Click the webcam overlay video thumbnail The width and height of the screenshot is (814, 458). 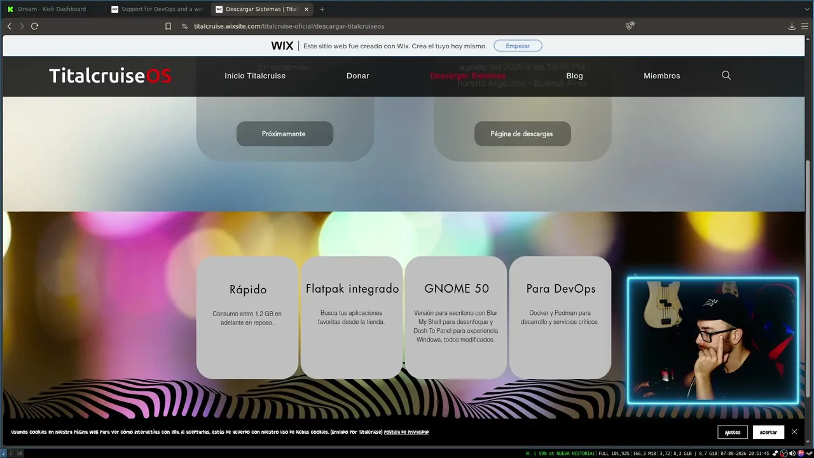713,340
